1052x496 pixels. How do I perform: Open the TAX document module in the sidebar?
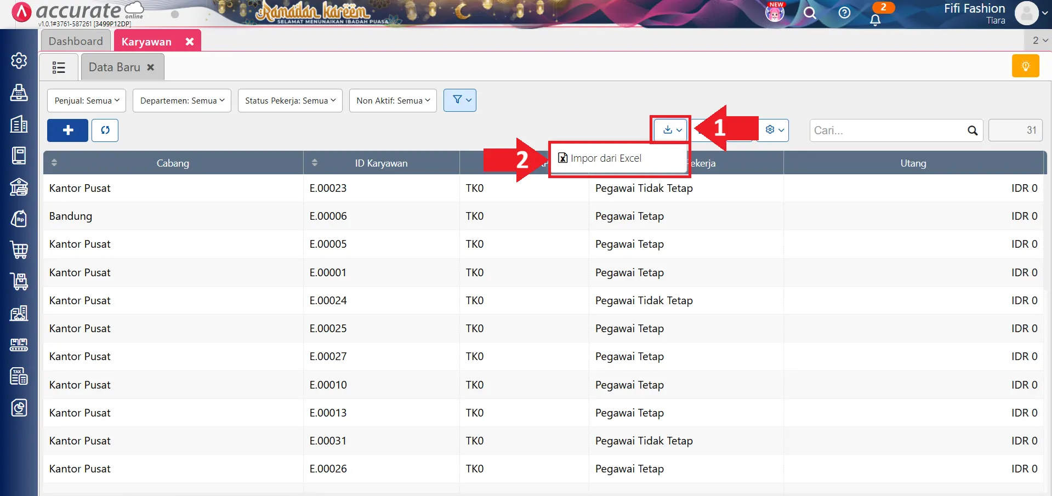[x=19, y=376]
